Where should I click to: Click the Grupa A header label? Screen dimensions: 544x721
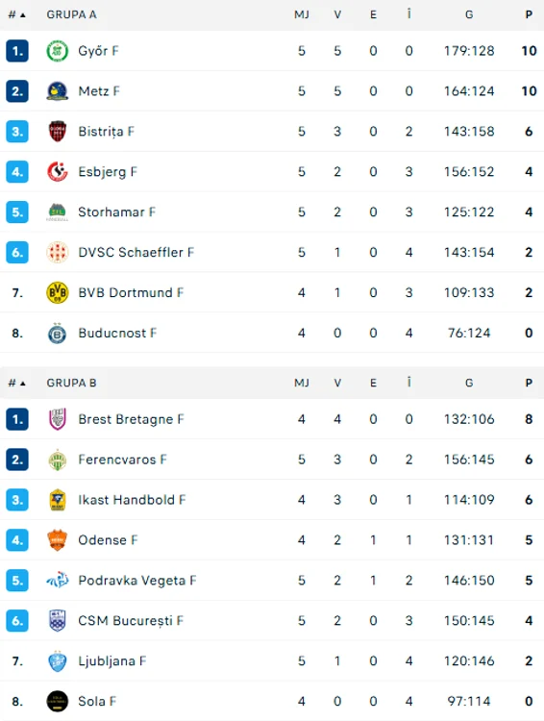[71, 14]
